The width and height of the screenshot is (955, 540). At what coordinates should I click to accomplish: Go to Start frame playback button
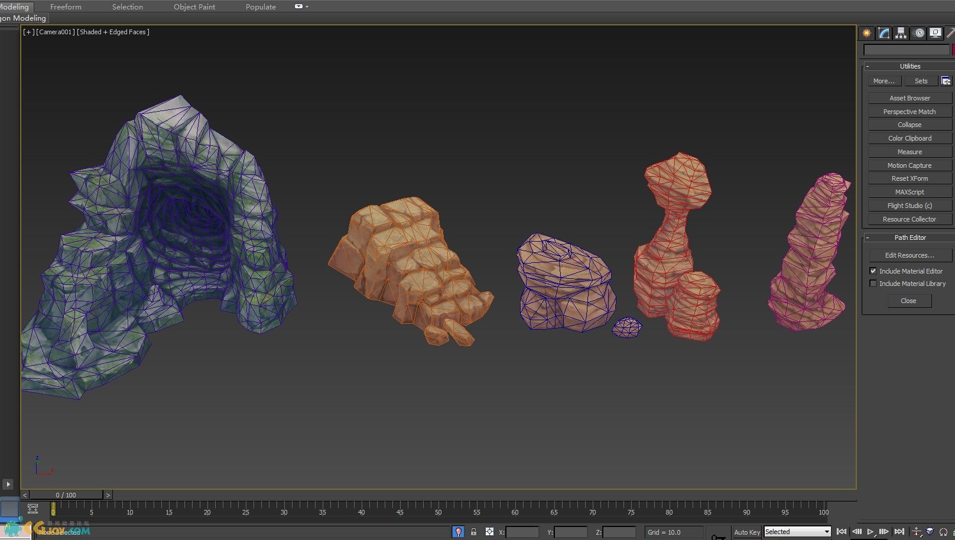point(842,532)
